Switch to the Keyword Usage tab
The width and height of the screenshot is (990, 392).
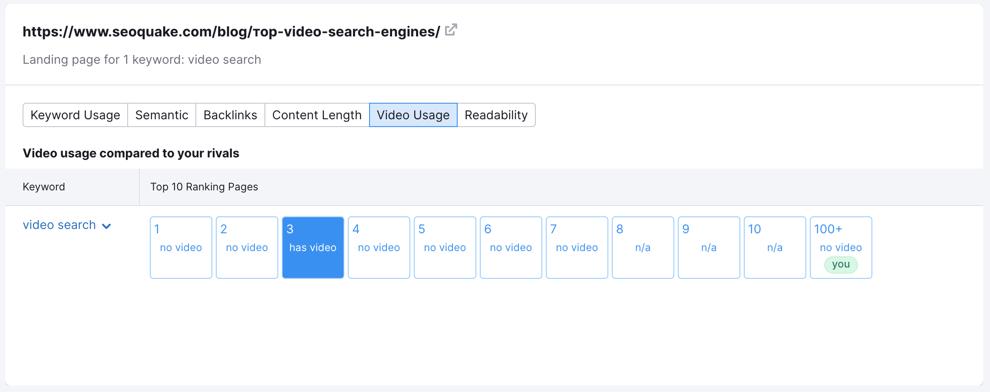(75, 115)
